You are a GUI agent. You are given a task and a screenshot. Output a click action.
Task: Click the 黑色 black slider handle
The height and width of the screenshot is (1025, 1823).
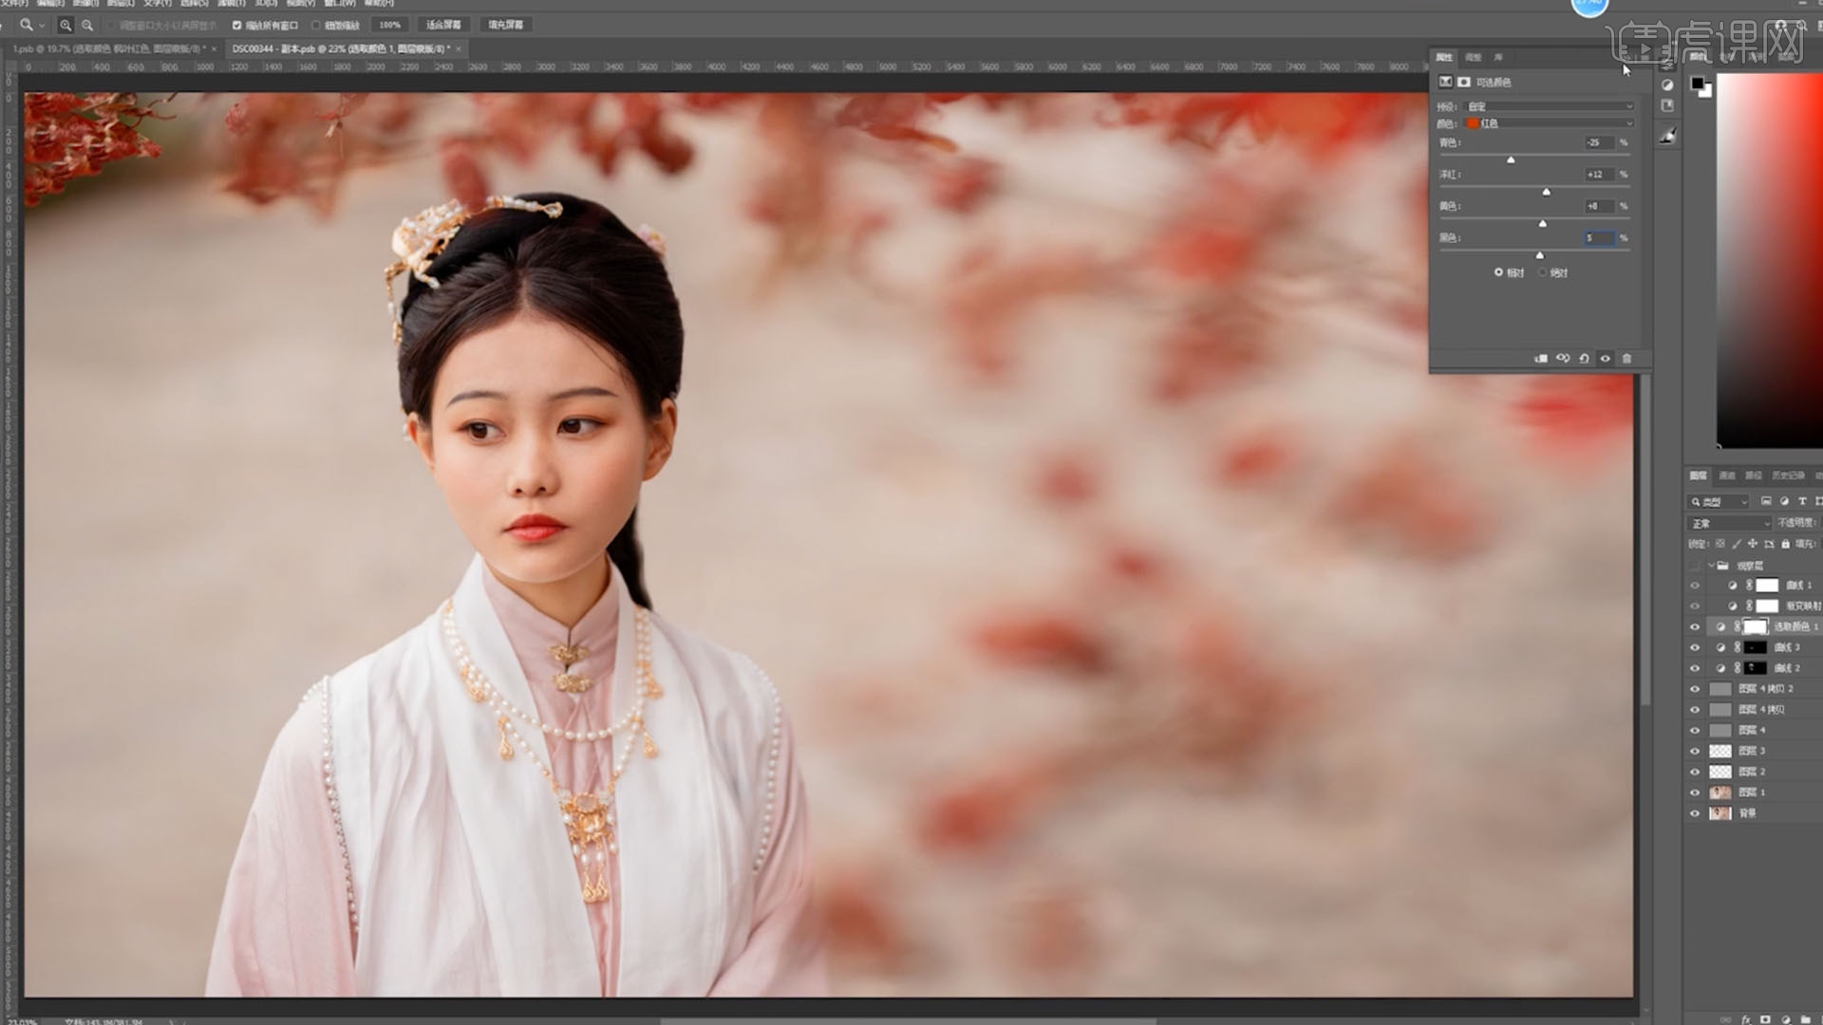[x=1540, y=255]
